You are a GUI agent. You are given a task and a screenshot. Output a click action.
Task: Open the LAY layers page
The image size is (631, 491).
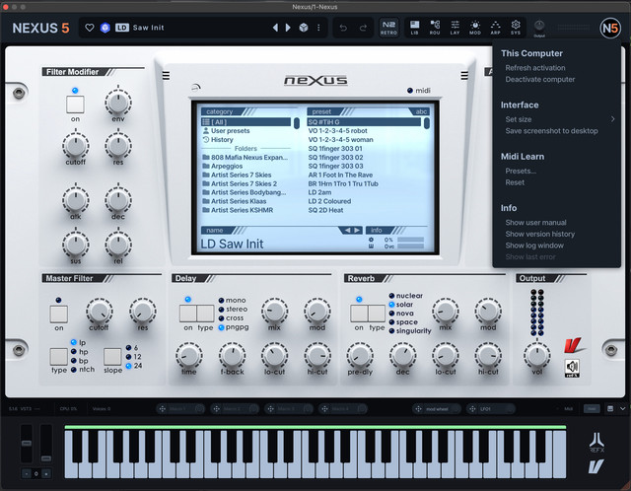tap(455, 28)
